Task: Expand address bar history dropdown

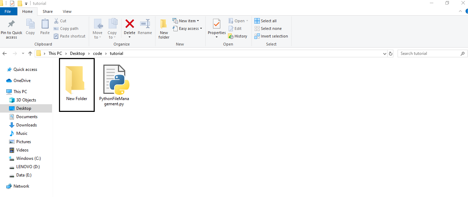Action: 384,54
